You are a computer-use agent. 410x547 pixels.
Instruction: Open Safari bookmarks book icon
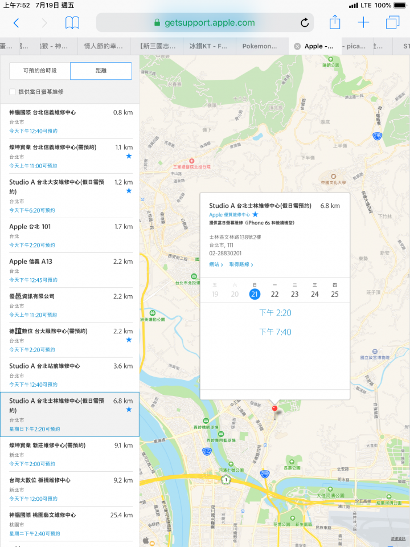(x=72, y=23)
